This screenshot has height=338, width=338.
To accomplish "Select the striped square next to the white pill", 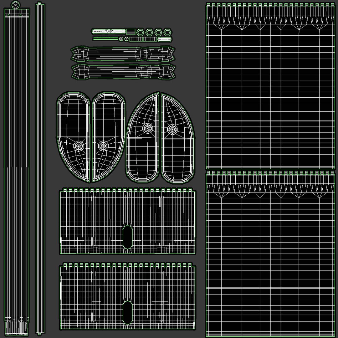I will tap(131, 32).
